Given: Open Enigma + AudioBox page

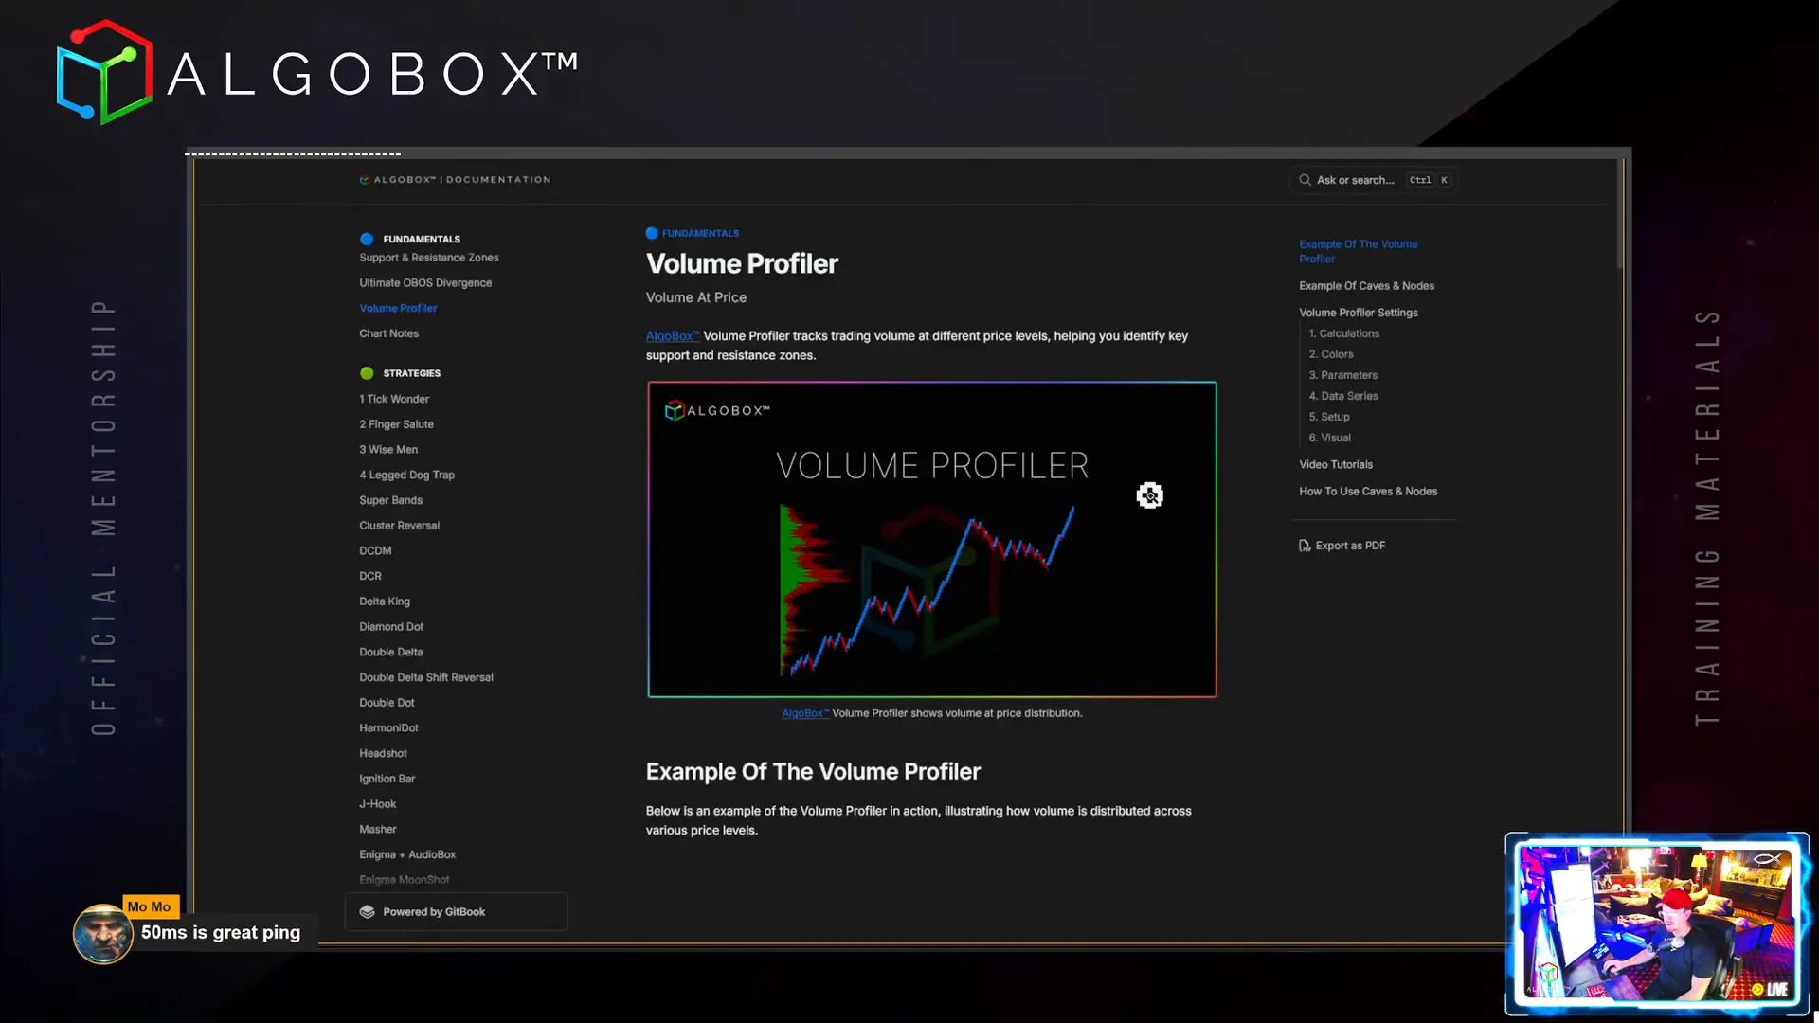Looking at the screenshot, I should (407, 854).
